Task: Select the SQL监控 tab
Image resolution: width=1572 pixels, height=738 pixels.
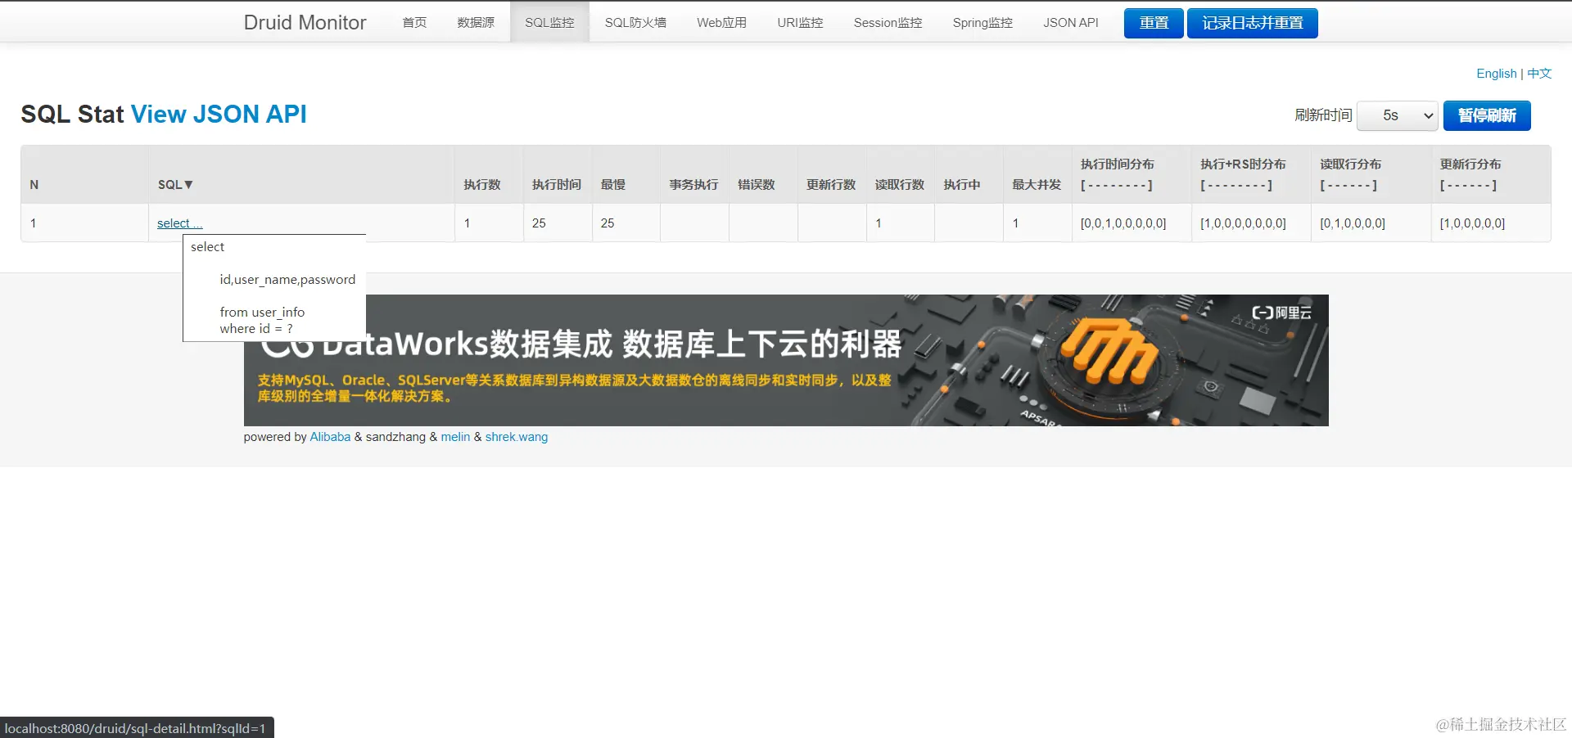Action: 549,22
